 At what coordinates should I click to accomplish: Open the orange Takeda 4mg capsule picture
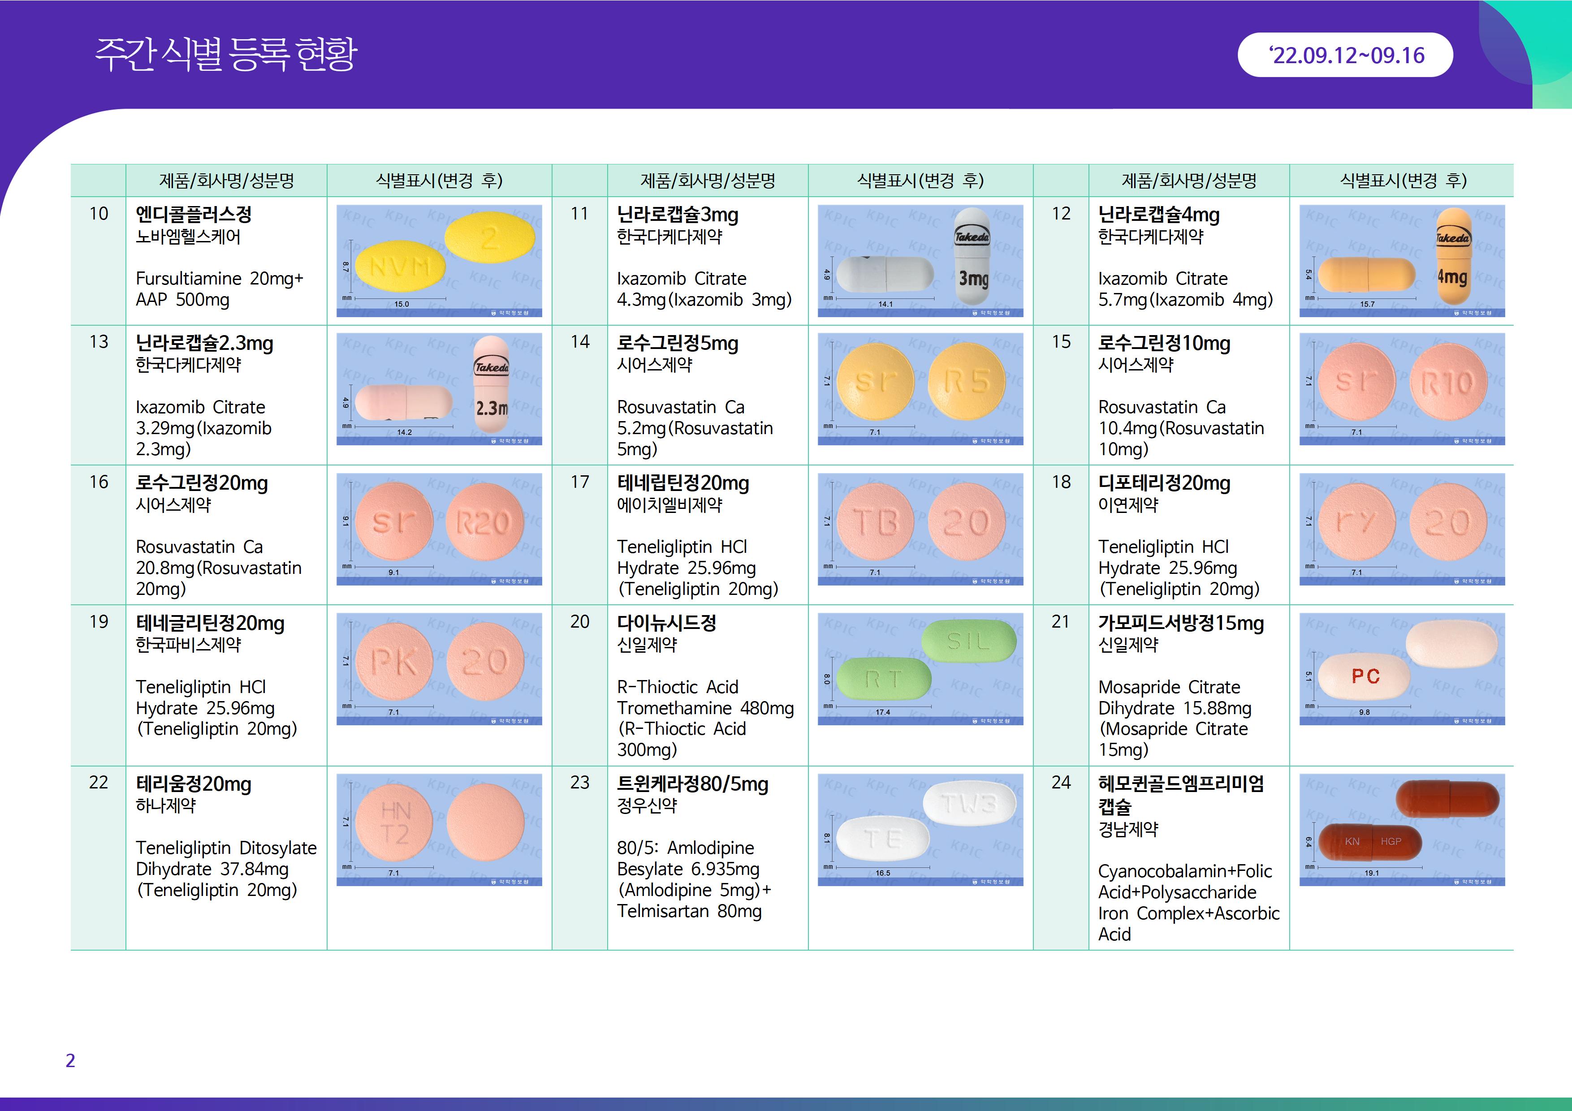1402,261
